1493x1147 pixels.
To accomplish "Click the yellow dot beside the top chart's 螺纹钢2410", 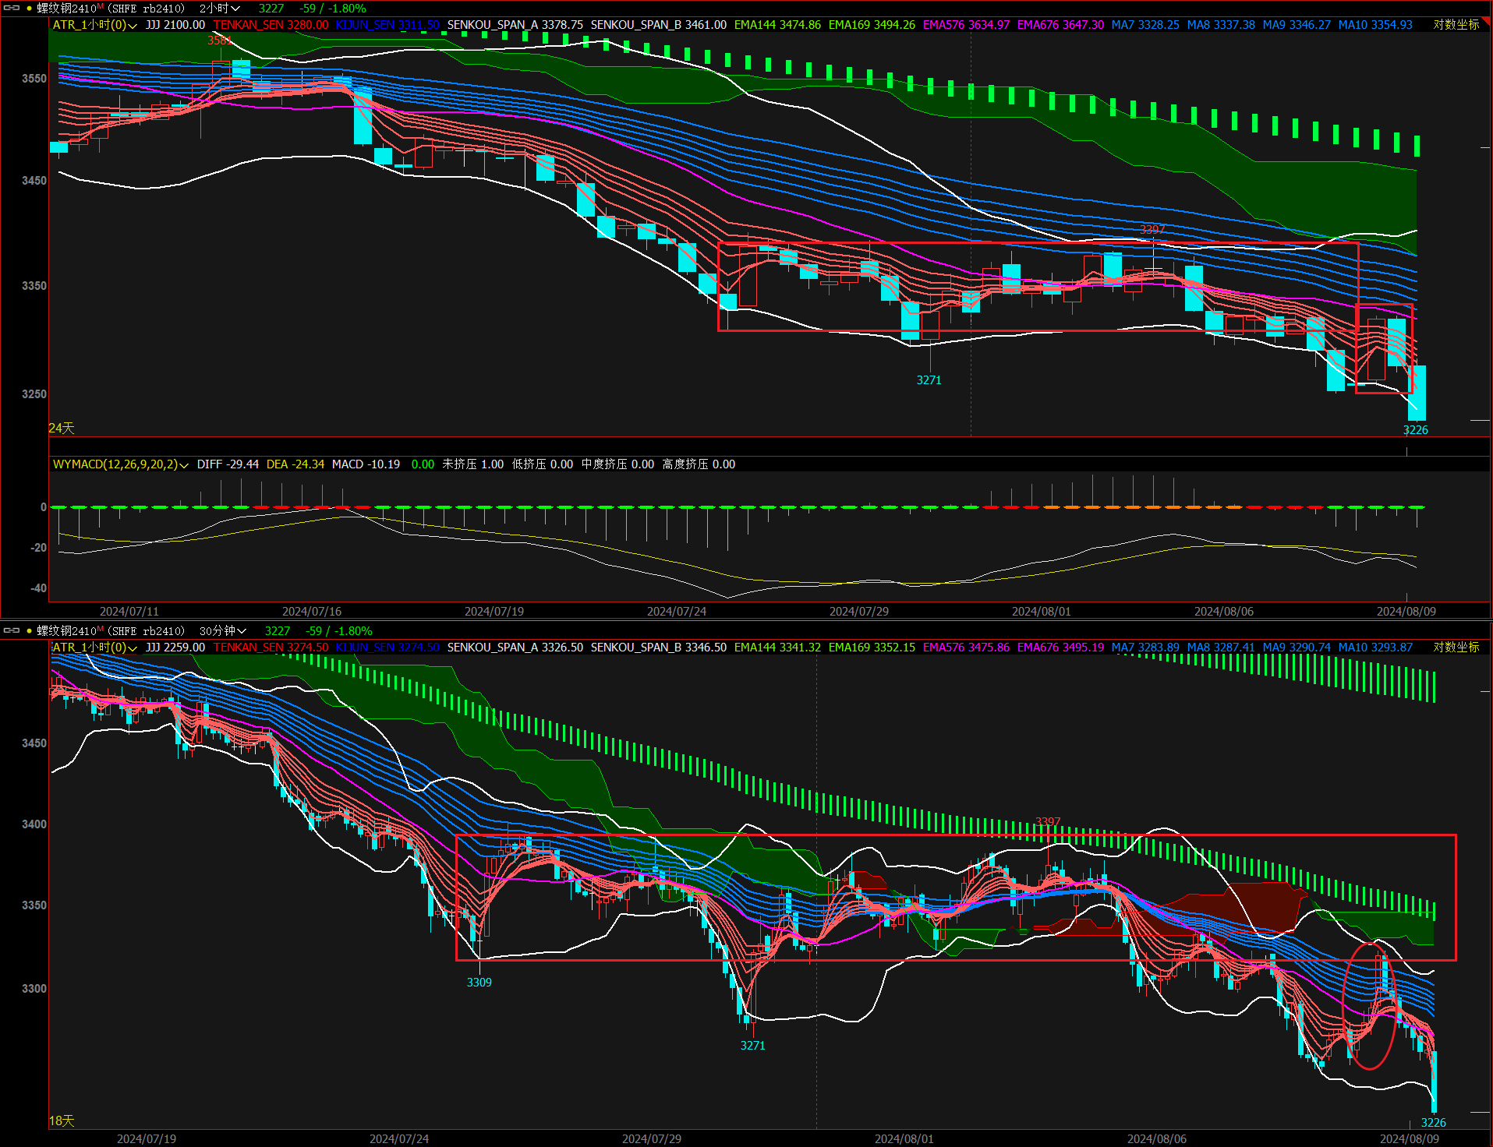I will [30, 9].
